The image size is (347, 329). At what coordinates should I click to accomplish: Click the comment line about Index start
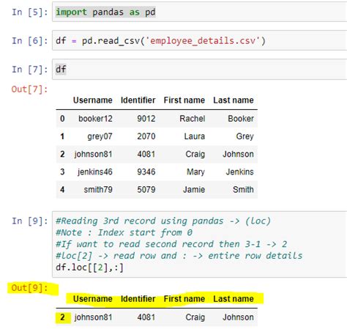(x=124, y=232)
